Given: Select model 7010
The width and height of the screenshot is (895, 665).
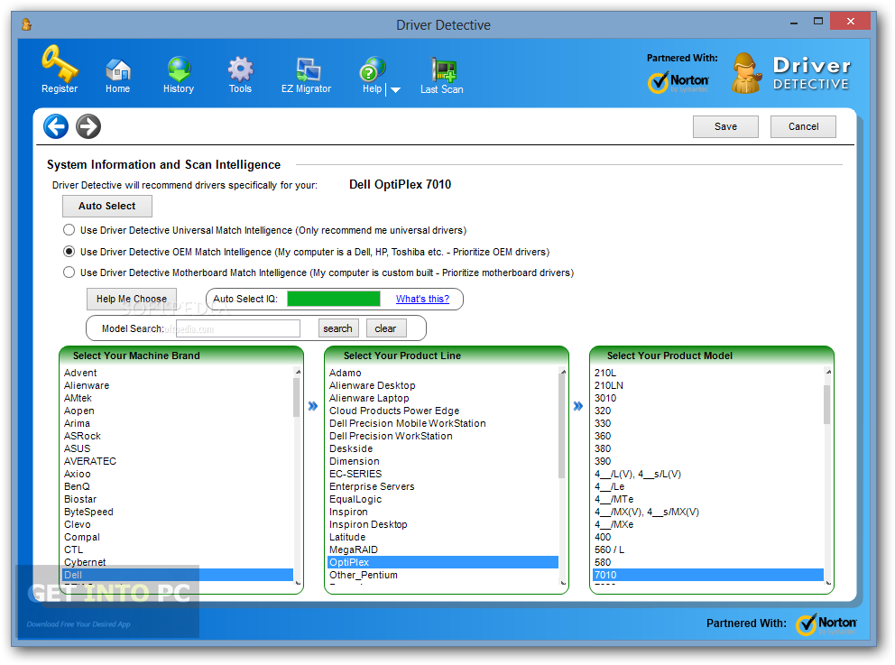Looking at the screenshot, I should coord(708,575).
